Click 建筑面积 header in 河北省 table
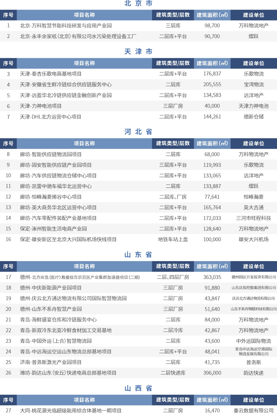 pyautogui.click(x=212, y=143)
